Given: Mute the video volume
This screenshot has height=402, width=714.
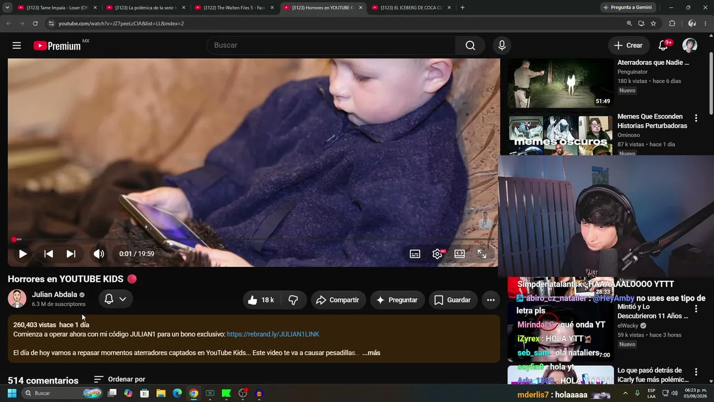Looking at the screenshot, I should (x=99, y=253).
